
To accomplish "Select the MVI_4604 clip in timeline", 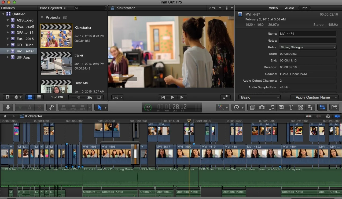I will coord(300,154).
